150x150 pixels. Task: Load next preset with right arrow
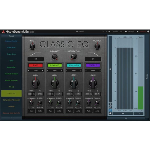[x=106, y=31]
